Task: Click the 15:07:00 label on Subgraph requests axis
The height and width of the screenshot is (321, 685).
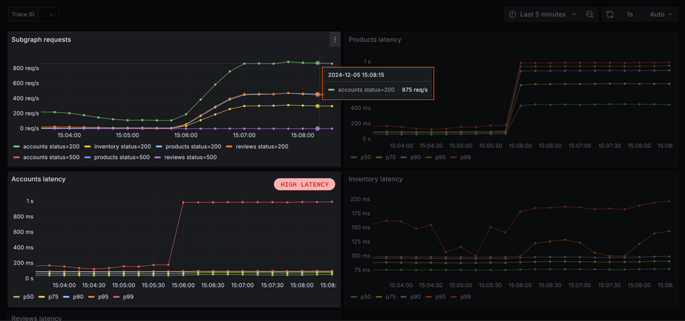Action: (x=244, y=136)
